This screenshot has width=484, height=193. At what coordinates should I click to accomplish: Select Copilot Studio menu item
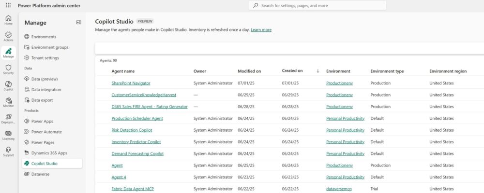click(52, 164)
